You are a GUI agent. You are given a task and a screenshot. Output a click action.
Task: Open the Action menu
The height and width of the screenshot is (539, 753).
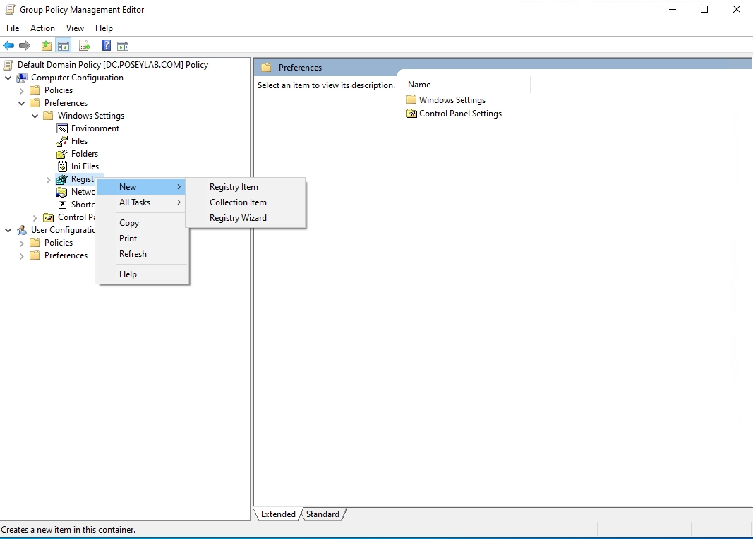pos(42,28)
